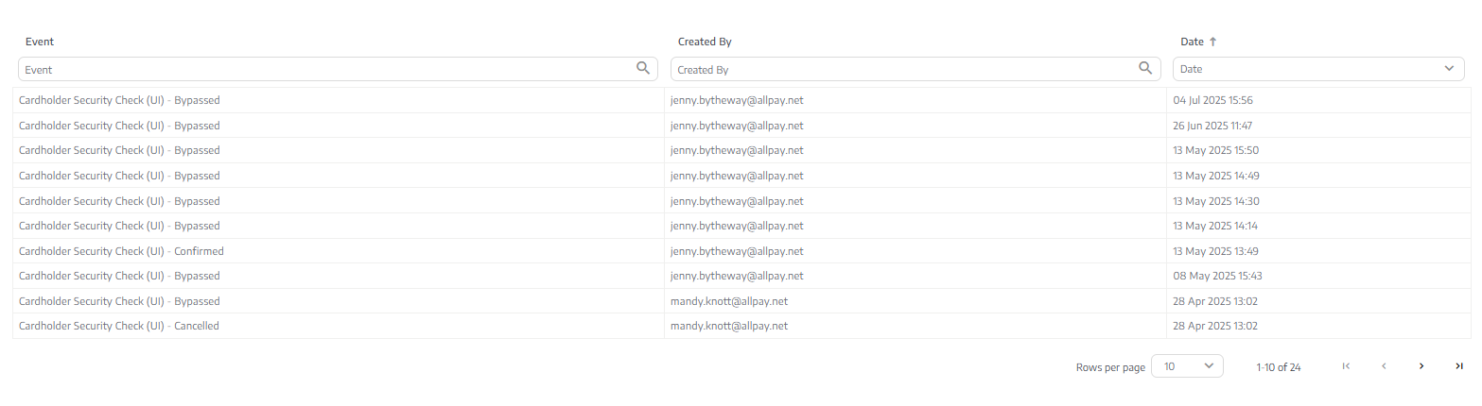Click jenny.bytheway@allpay.net in the 26 Jun row

click(737, 126)
